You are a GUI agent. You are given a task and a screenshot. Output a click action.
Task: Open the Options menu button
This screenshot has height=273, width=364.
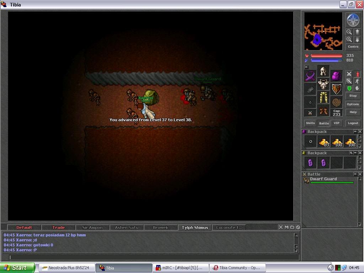353,104
